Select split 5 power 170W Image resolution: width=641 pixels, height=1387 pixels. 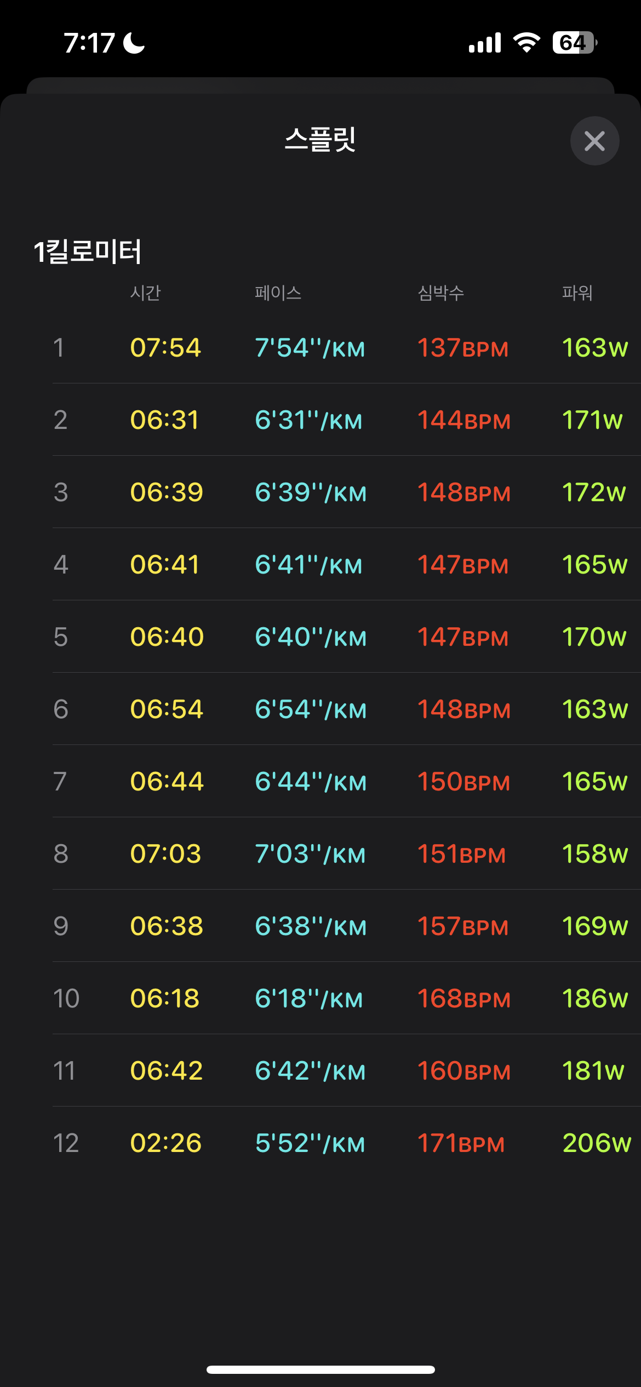pyautogui.click(x=594, y=637)
